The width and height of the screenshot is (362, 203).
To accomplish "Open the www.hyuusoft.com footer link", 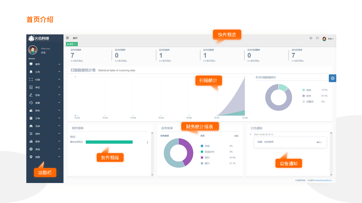I will [x=324, y=180].
